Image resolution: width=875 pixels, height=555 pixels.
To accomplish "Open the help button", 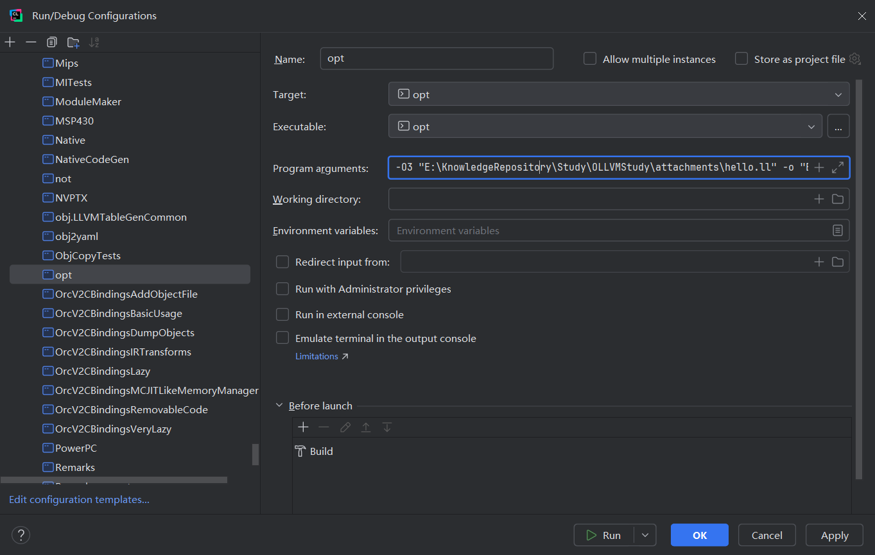I will (x=21, y=535).
